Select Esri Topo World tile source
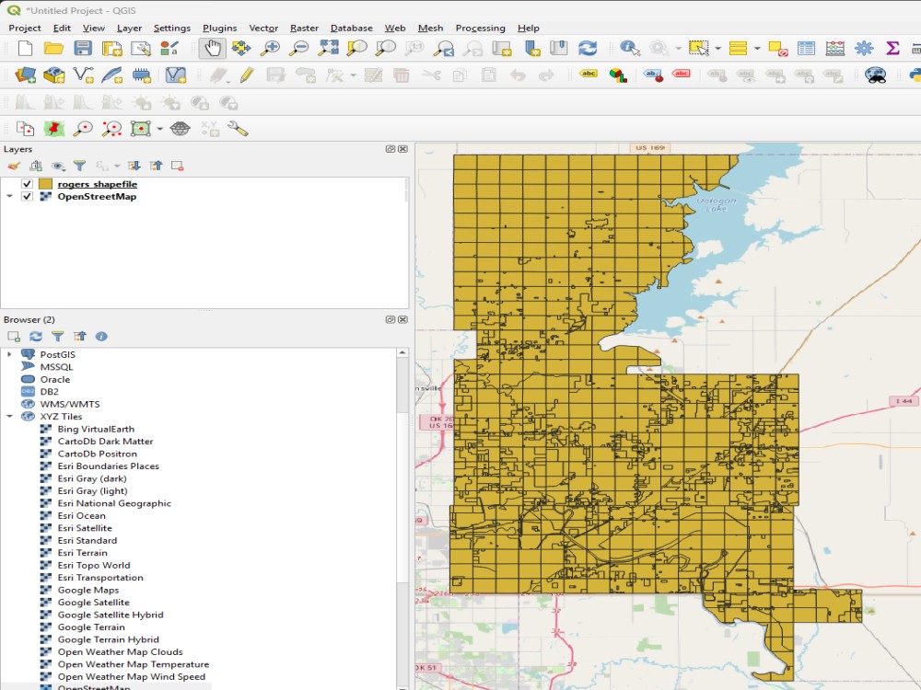Screen dimensions: 921x690 pos(94,565)
